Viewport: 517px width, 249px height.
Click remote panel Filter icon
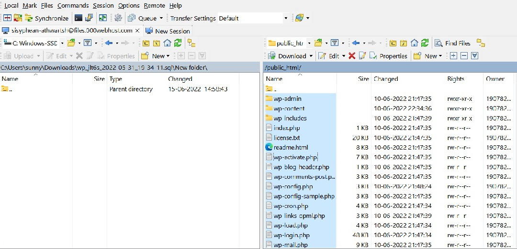pyautogui.click(x=335, y=43)
